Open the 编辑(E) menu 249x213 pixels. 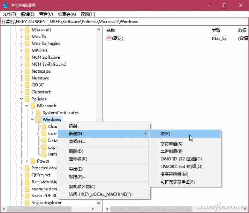pos(28,14)
